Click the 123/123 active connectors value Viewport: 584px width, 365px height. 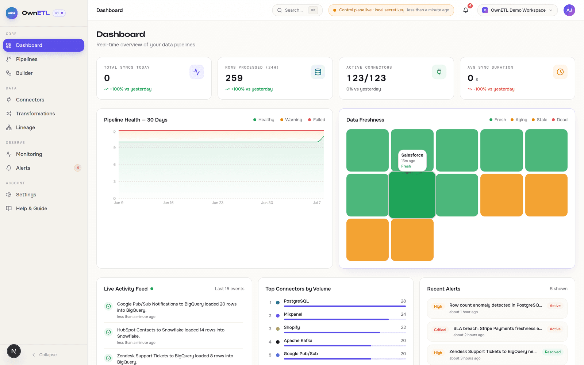point(366,78)
